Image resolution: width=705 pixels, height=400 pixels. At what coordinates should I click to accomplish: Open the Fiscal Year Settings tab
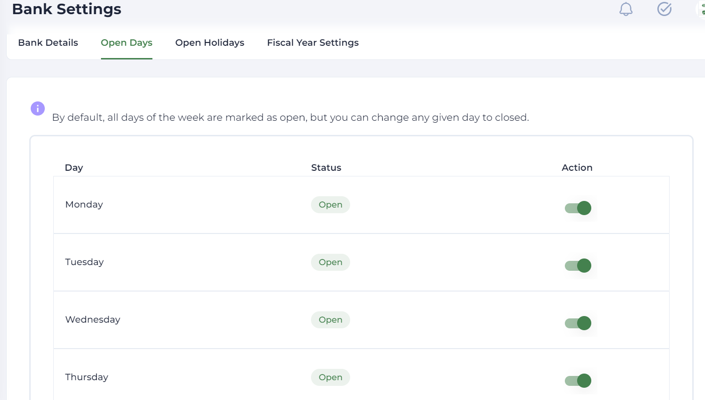(313, 42)
